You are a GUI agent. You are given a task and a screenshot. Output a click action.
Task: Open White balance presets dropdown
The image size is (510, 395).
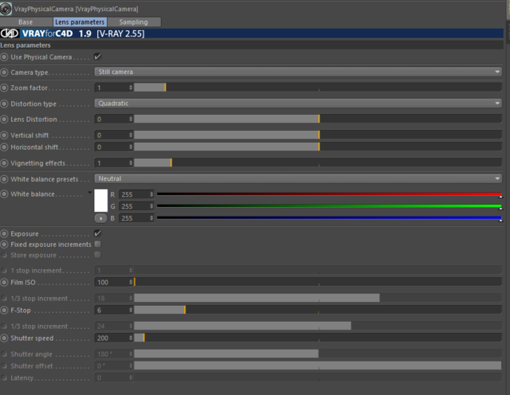298,178
